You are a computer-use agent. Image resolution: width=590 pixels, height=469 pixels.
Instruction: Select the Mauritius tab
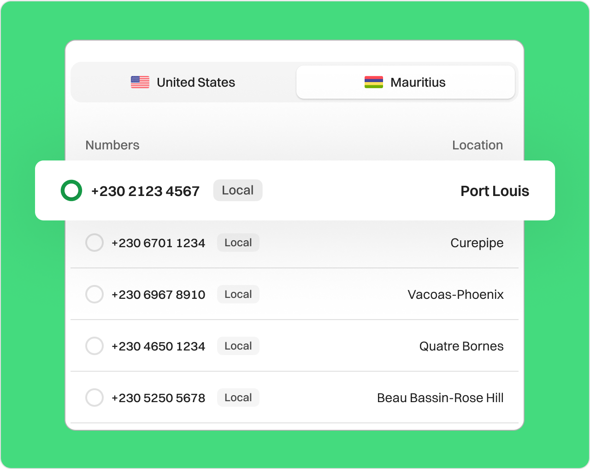pyautogui.click(x=405, y=82)
